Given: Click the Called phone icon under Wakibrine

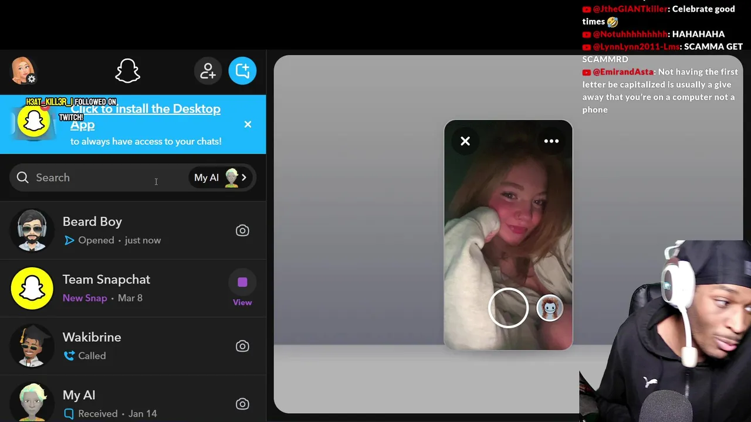Looking at the screenshot, I should click(69, 356).
